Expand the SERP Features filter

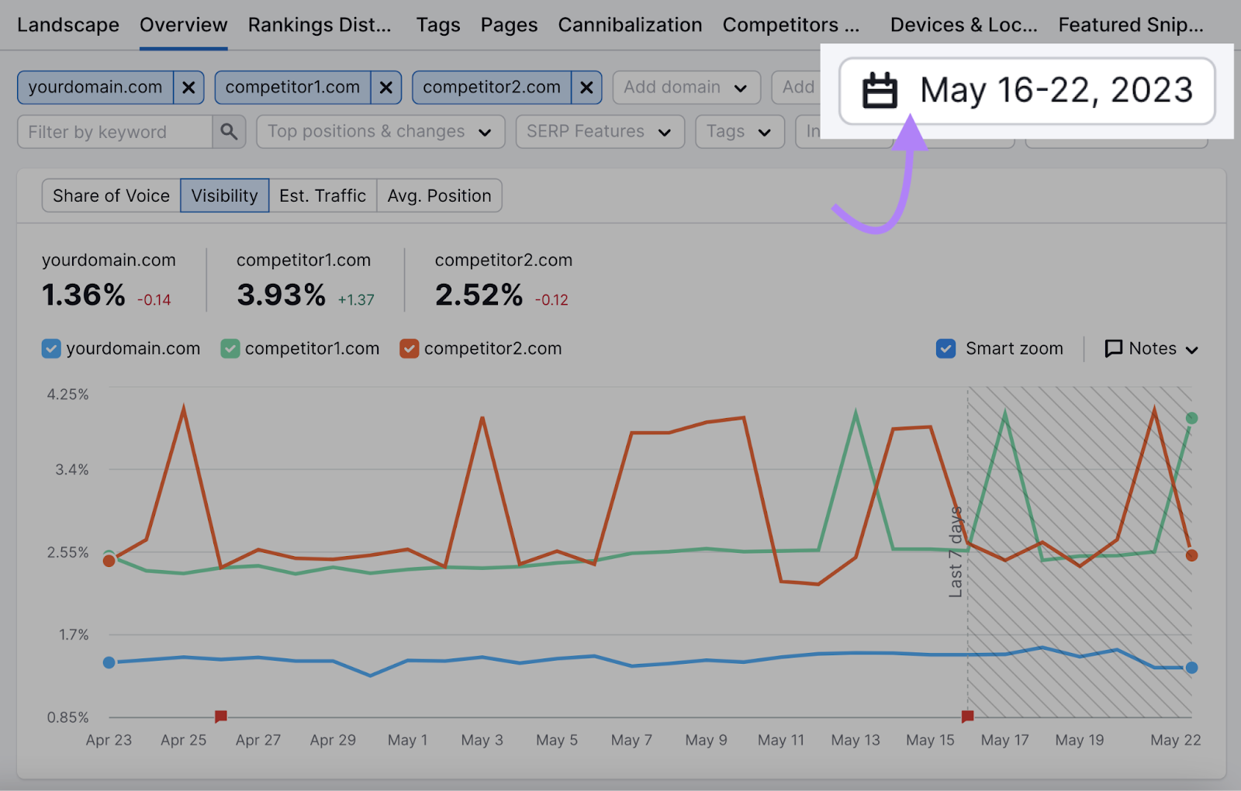pyautogui.click(x=599, y=131)
